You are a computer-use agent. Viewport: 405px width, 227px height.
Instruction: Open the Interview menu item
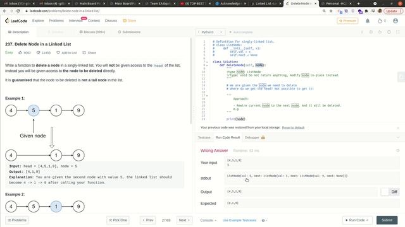pos(75,21)
